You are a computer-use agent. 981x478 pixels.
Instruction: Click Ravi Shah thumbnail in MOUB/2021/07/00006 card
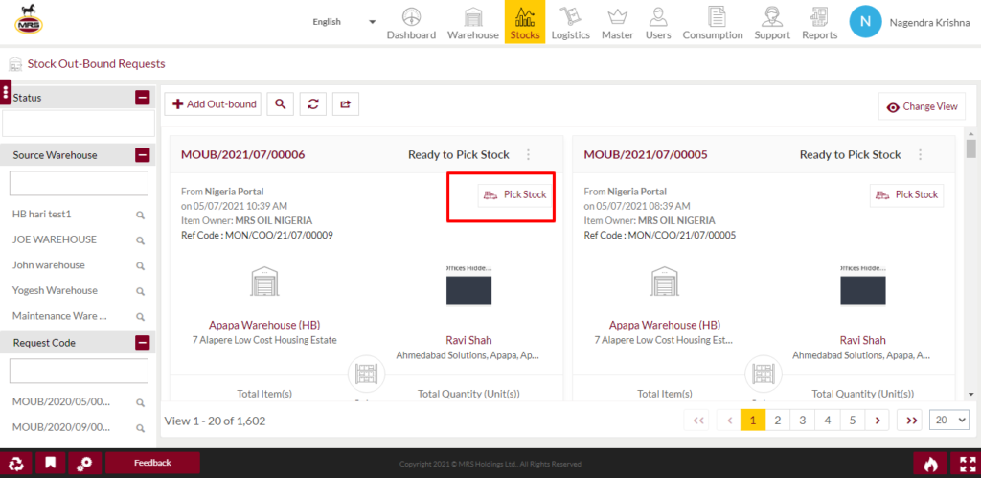(x=468, y=285)
